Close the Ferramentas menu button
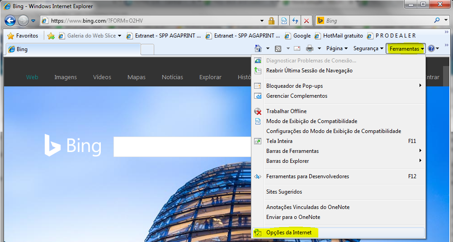This screenshot has height=242, width=453. [x=406, y=49]
